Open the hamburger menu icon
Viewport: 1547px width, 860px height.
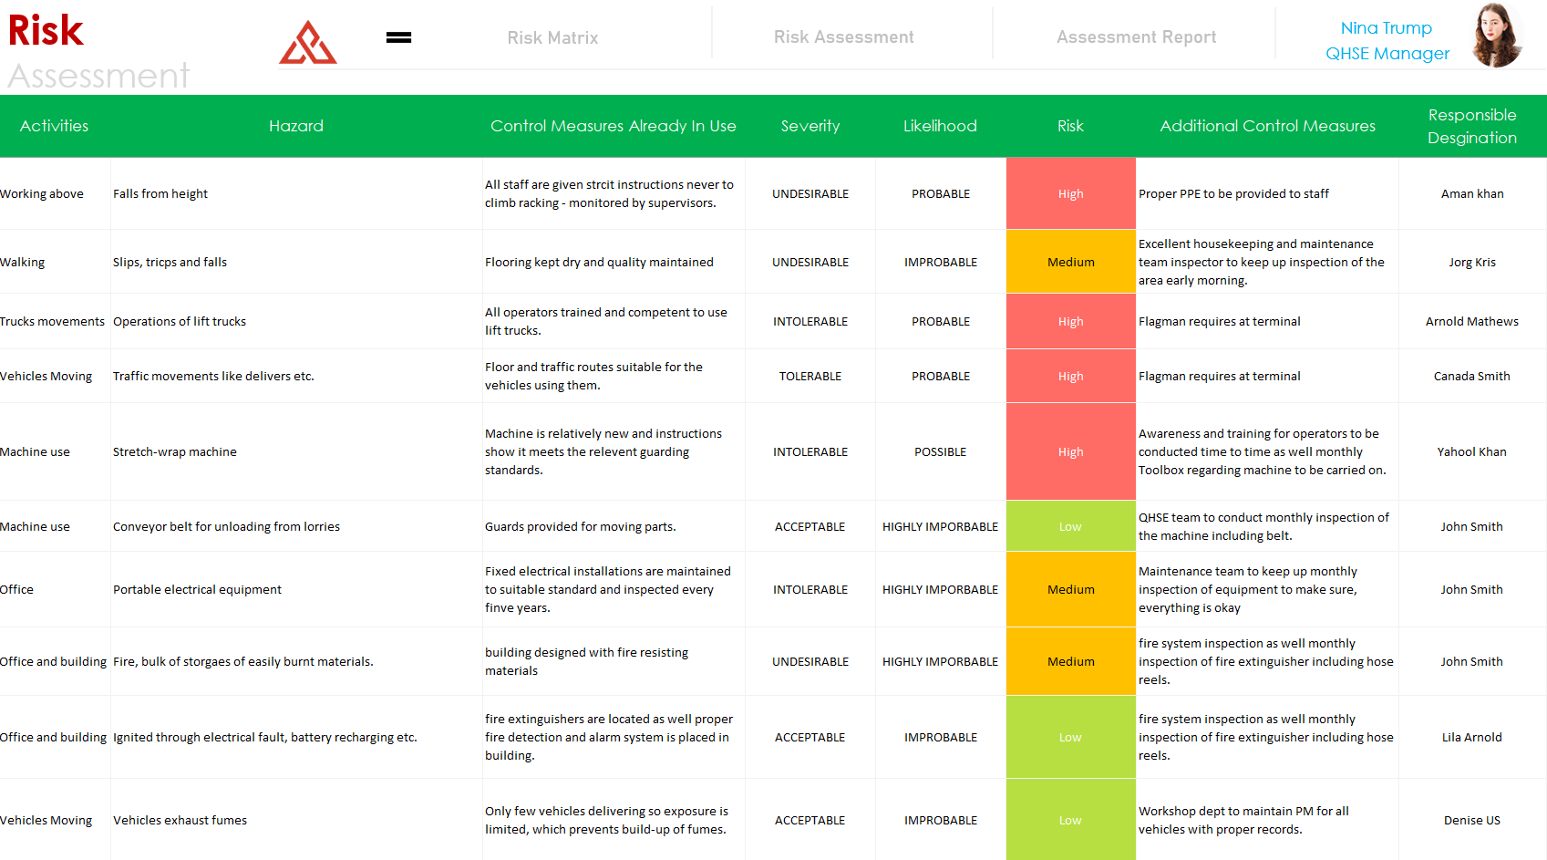[x=398, y=37]
